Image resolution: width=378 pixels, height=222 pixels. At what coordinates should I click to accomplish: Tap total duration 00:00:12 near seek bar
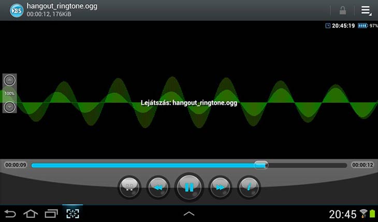point(362,165)
